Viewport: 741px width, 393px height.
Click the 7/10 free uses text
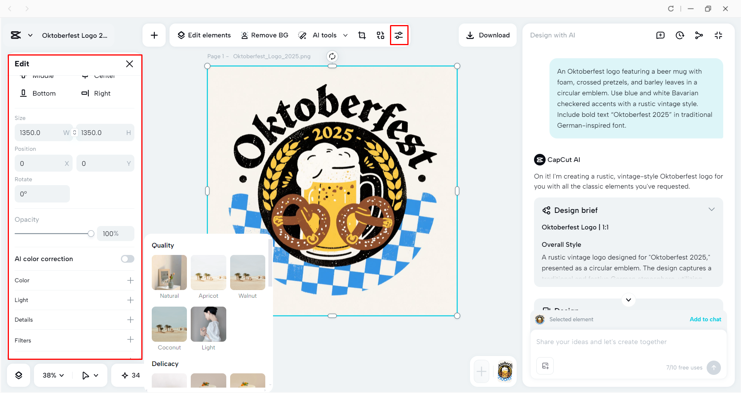(x=684, y=368)
